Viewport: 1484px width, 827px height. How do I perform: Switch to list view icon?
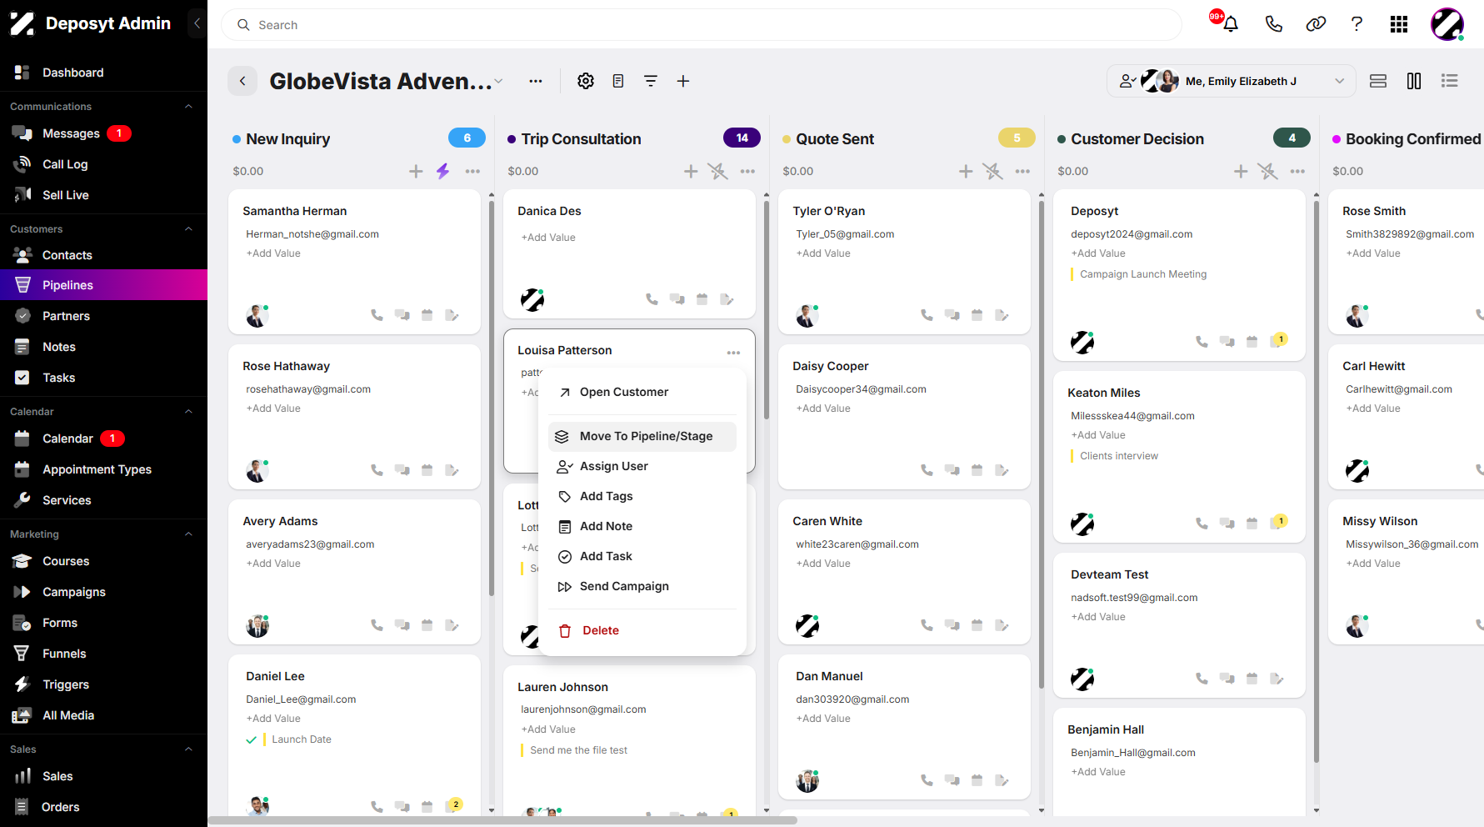[x=1450, y=81]
